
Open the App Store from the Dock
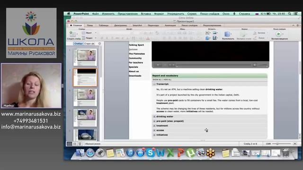tap(140, 153)
